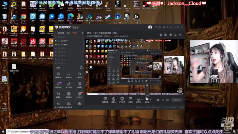The image size is (238, 134).
Task: Show the 图片 5 layer with its eye icon
Action: click(x=56, y=59)
